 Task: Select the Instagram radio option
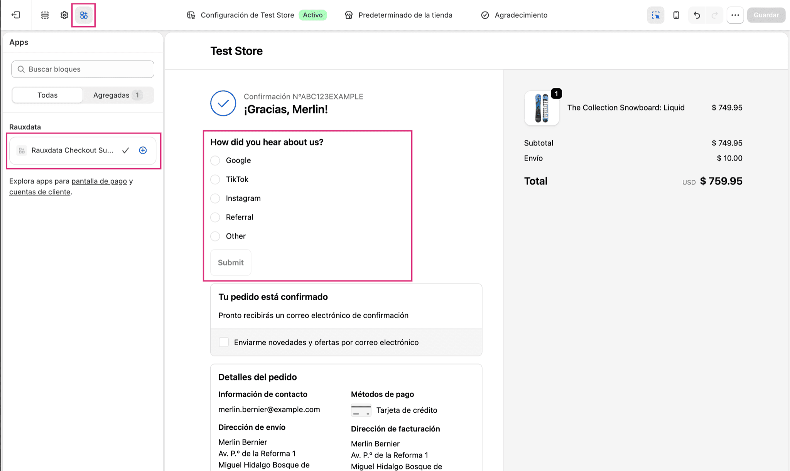(215, 198)
